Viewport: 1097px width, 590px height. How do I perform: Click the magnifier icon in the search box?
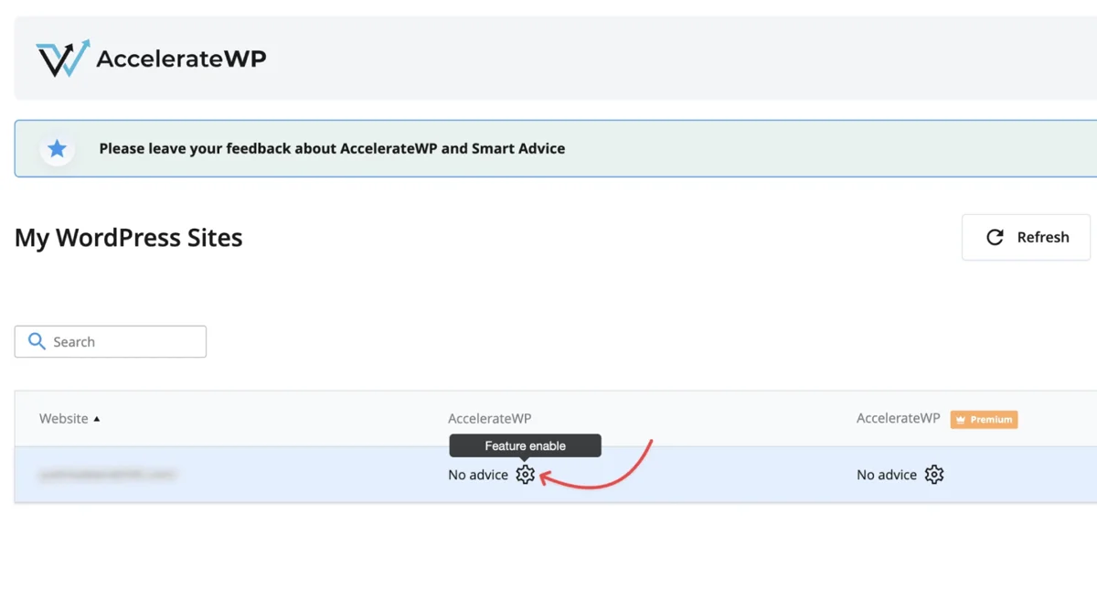coord(37,341)
